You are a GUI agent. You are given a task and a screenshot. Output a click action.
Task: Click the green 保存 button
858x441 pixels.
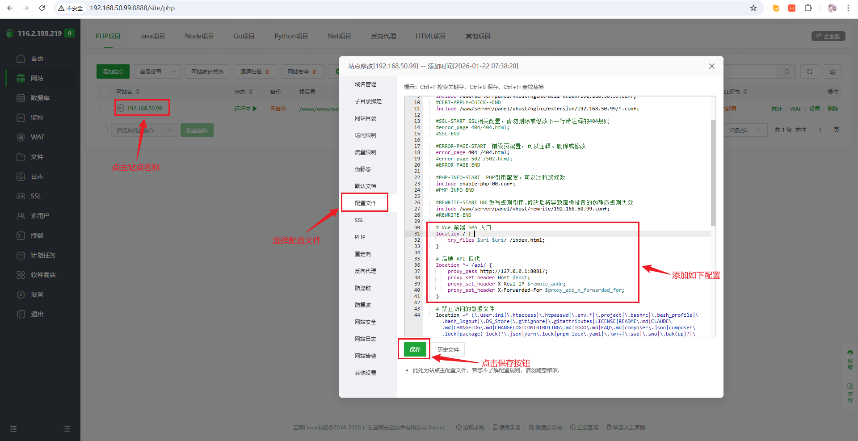(x=415, y=349)
